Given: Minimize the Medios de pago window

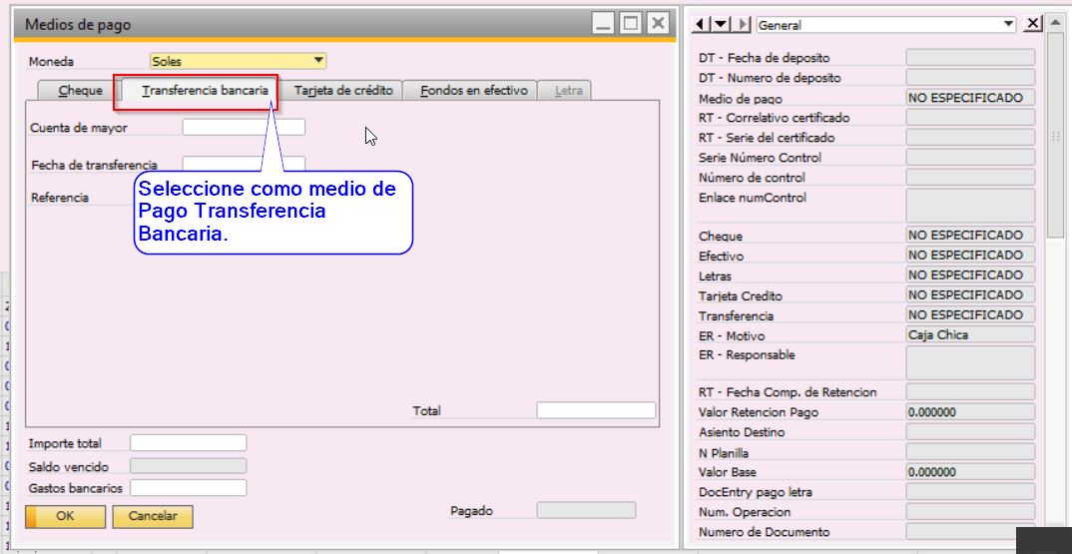Looking at the screenshot, I should (604, 24).
